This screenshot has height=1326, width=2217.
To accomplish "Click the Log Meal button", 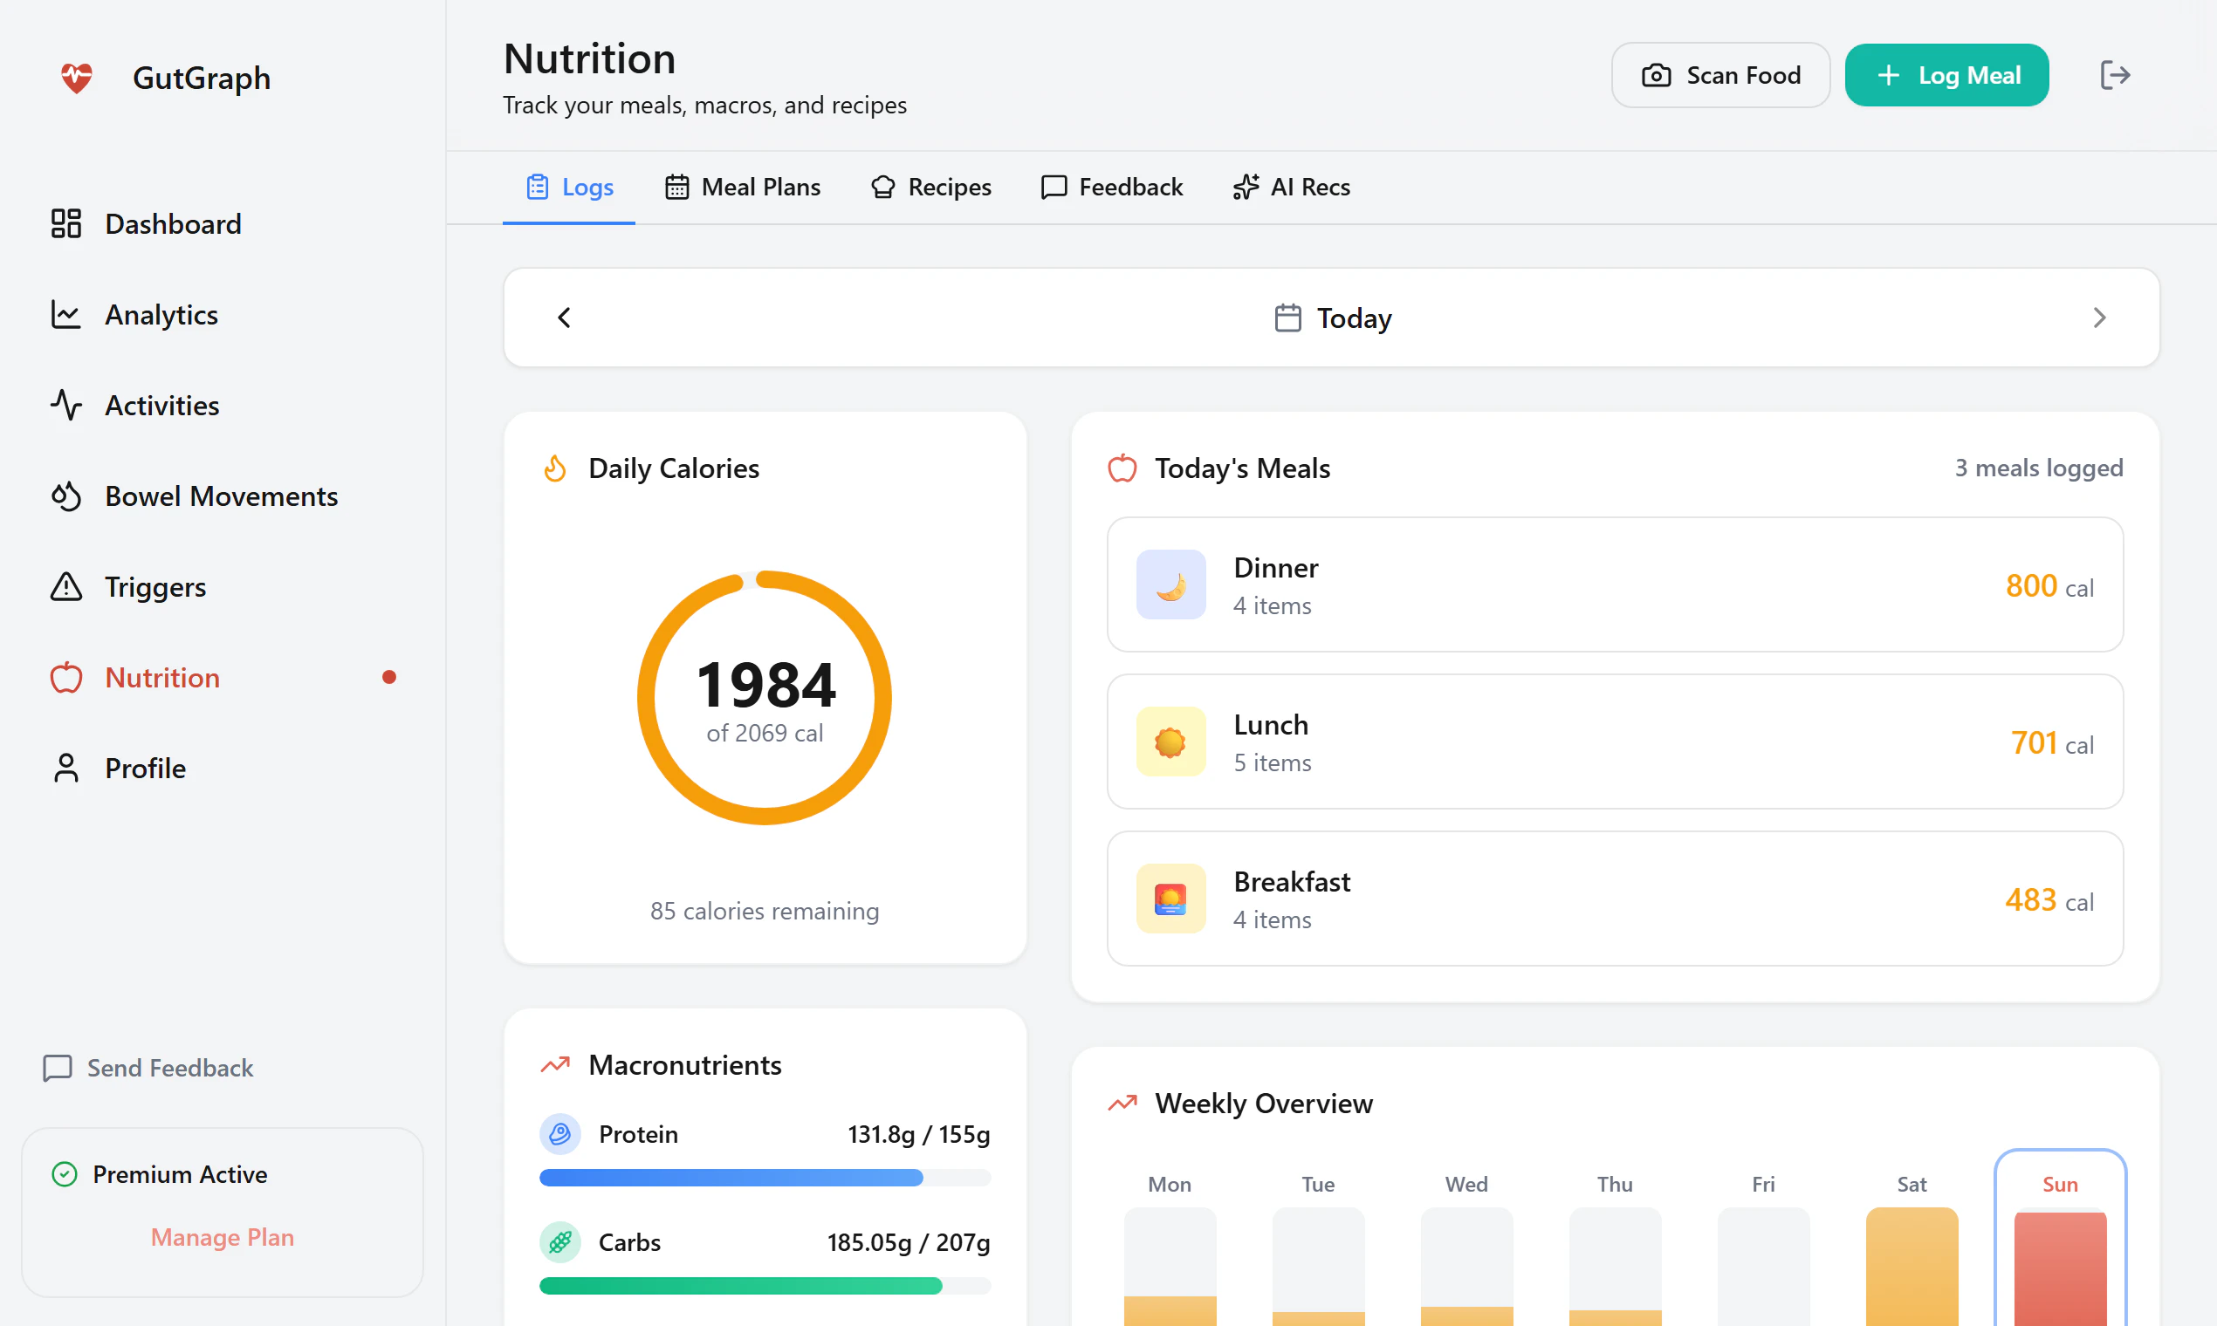I will 1947,75.
